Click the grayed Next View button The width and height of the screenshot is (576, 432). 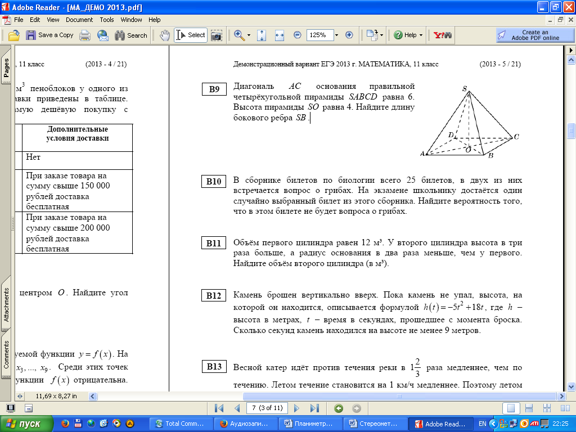pyautogui.click(x=356, y=408)
